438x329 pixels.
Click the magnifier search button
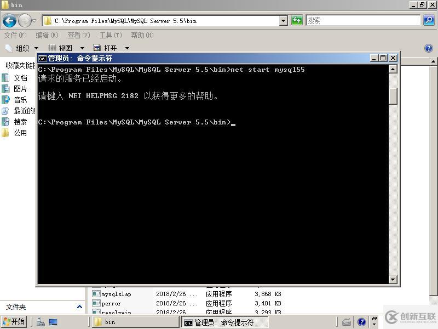(x=429, y=20)
